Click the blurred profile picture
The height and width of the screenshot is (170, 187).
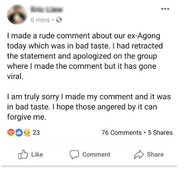(x=17, y=14)
